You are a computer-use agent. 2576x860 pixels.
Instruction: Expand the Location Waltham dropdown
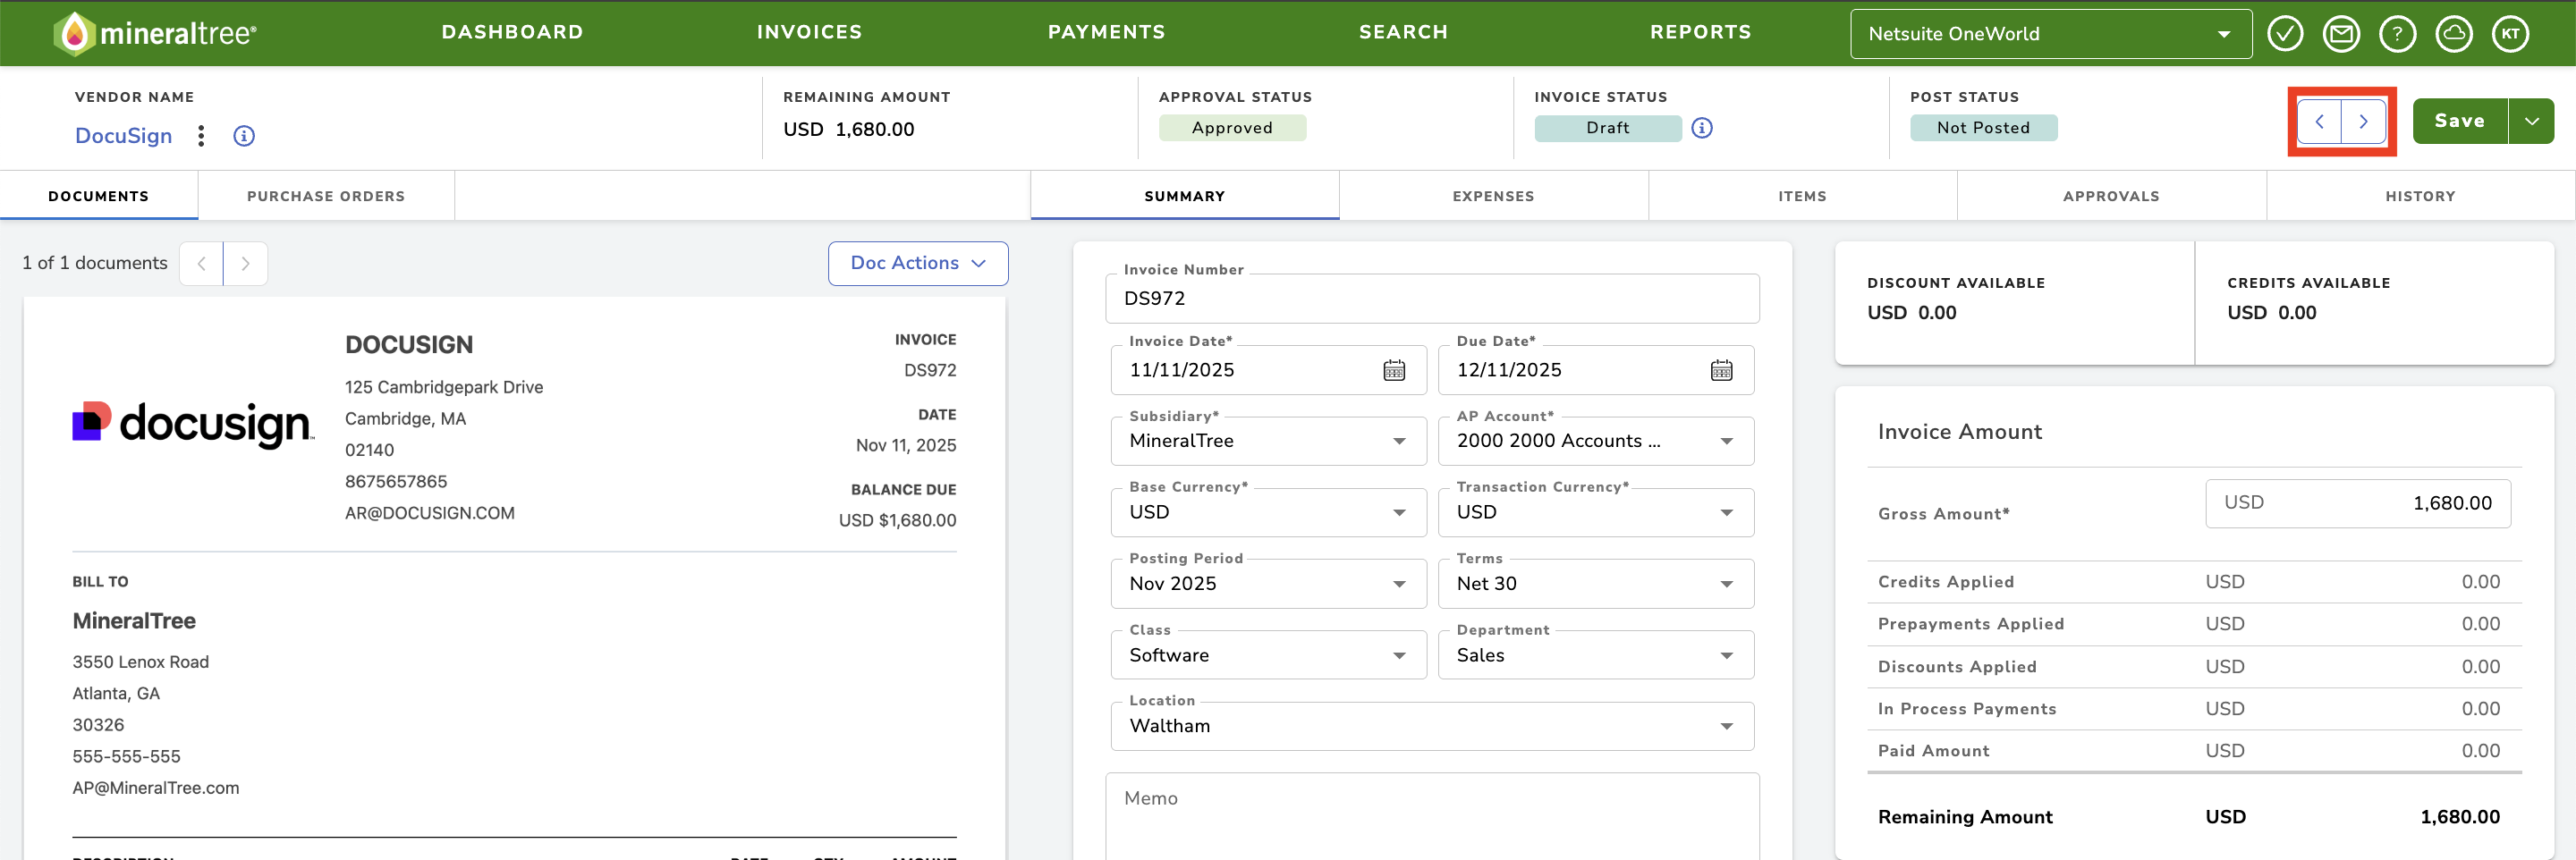1432,726
